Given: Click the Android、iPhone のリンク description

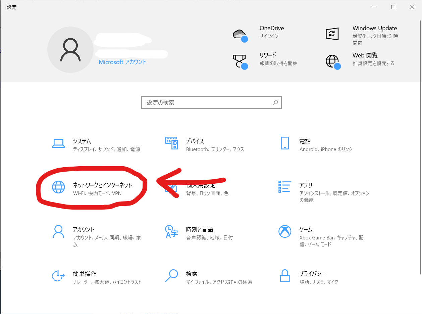Looking at the screenshot, I should (326, 149).
